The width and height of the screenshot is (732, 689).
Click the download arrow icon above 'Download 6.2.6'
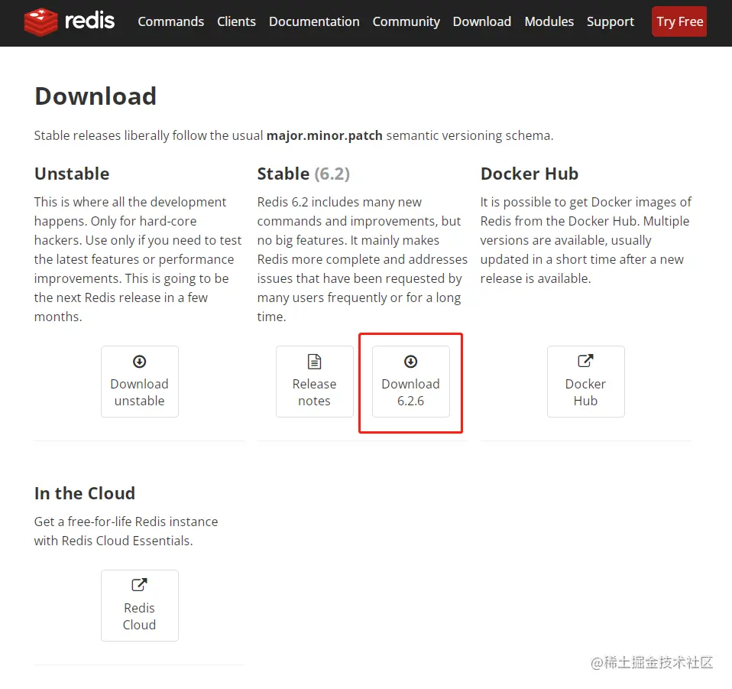(411, 362)
